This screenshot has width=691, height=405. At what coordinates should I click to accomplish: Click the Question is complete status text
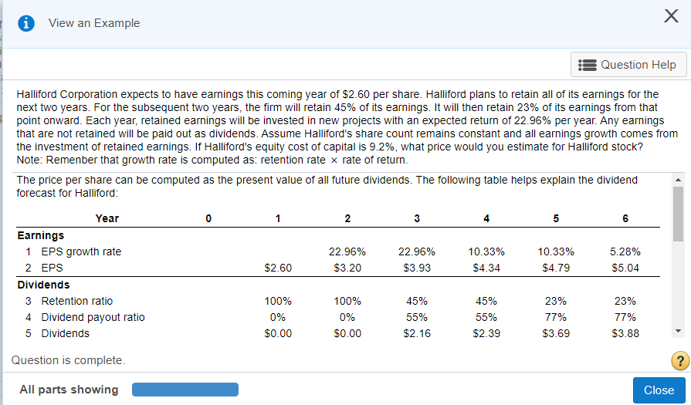[68, 360]
